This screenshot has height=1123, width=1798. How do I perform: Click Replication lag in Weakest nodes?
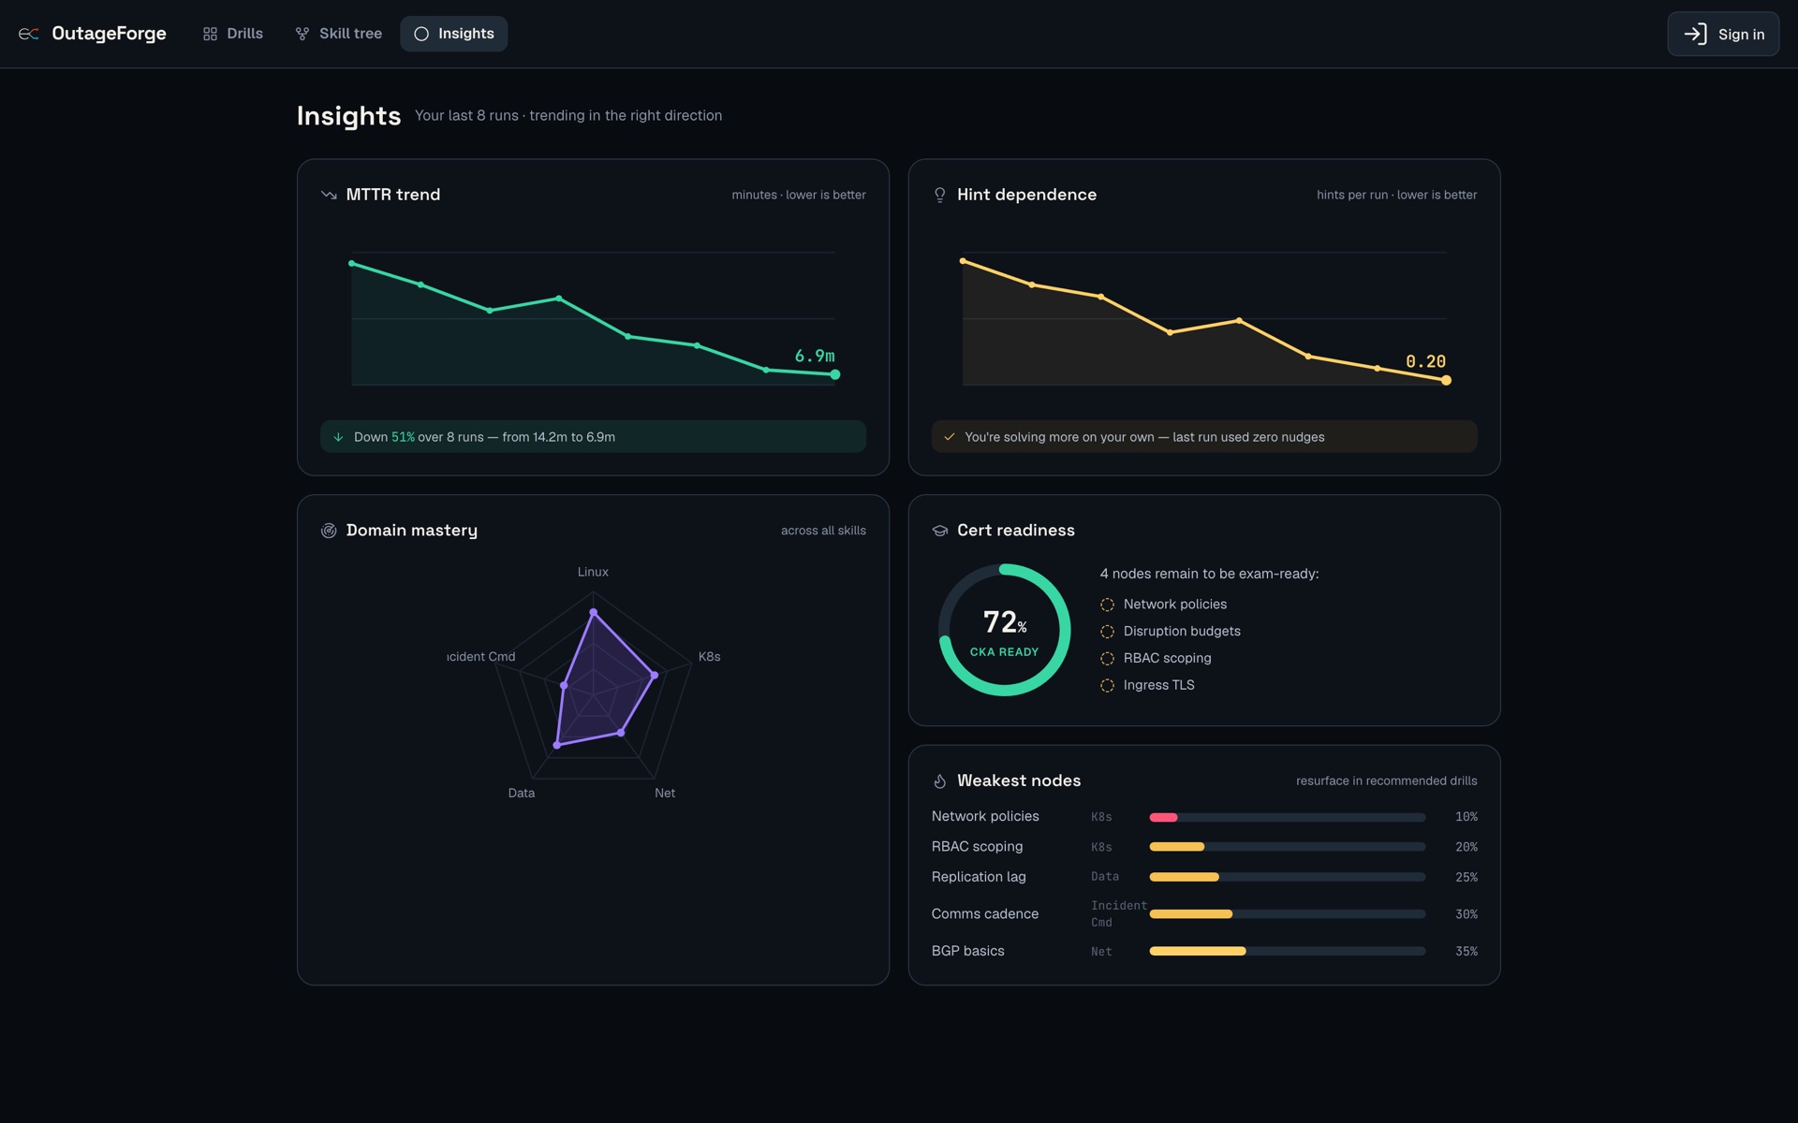tap(979, 877)
